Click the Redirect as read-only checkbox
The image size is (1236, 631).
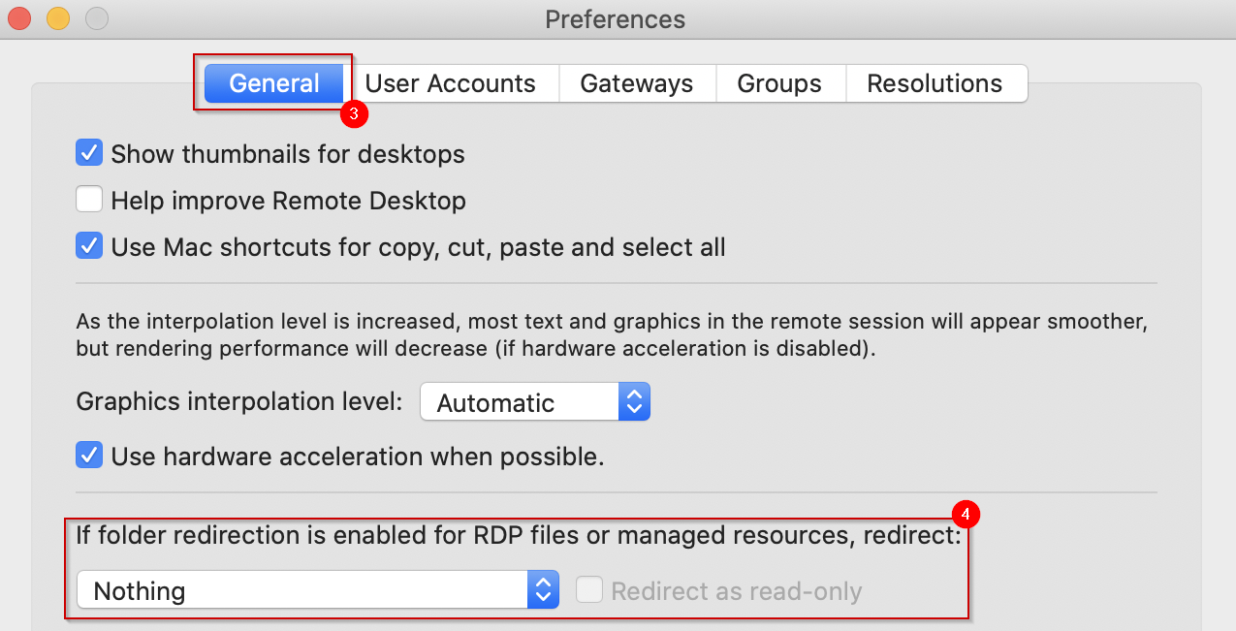589,589
